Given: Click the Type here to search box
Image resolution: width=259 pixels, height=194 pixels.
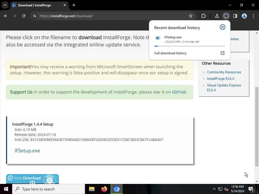Looking at the screenshot, I should (x=49, y=189).
